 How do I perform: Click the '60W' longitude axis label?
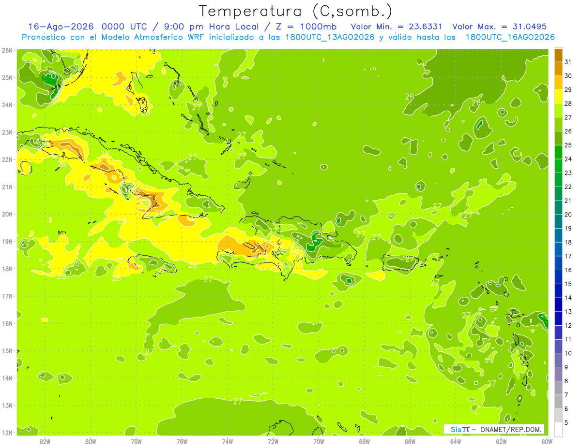pos(547,441)
